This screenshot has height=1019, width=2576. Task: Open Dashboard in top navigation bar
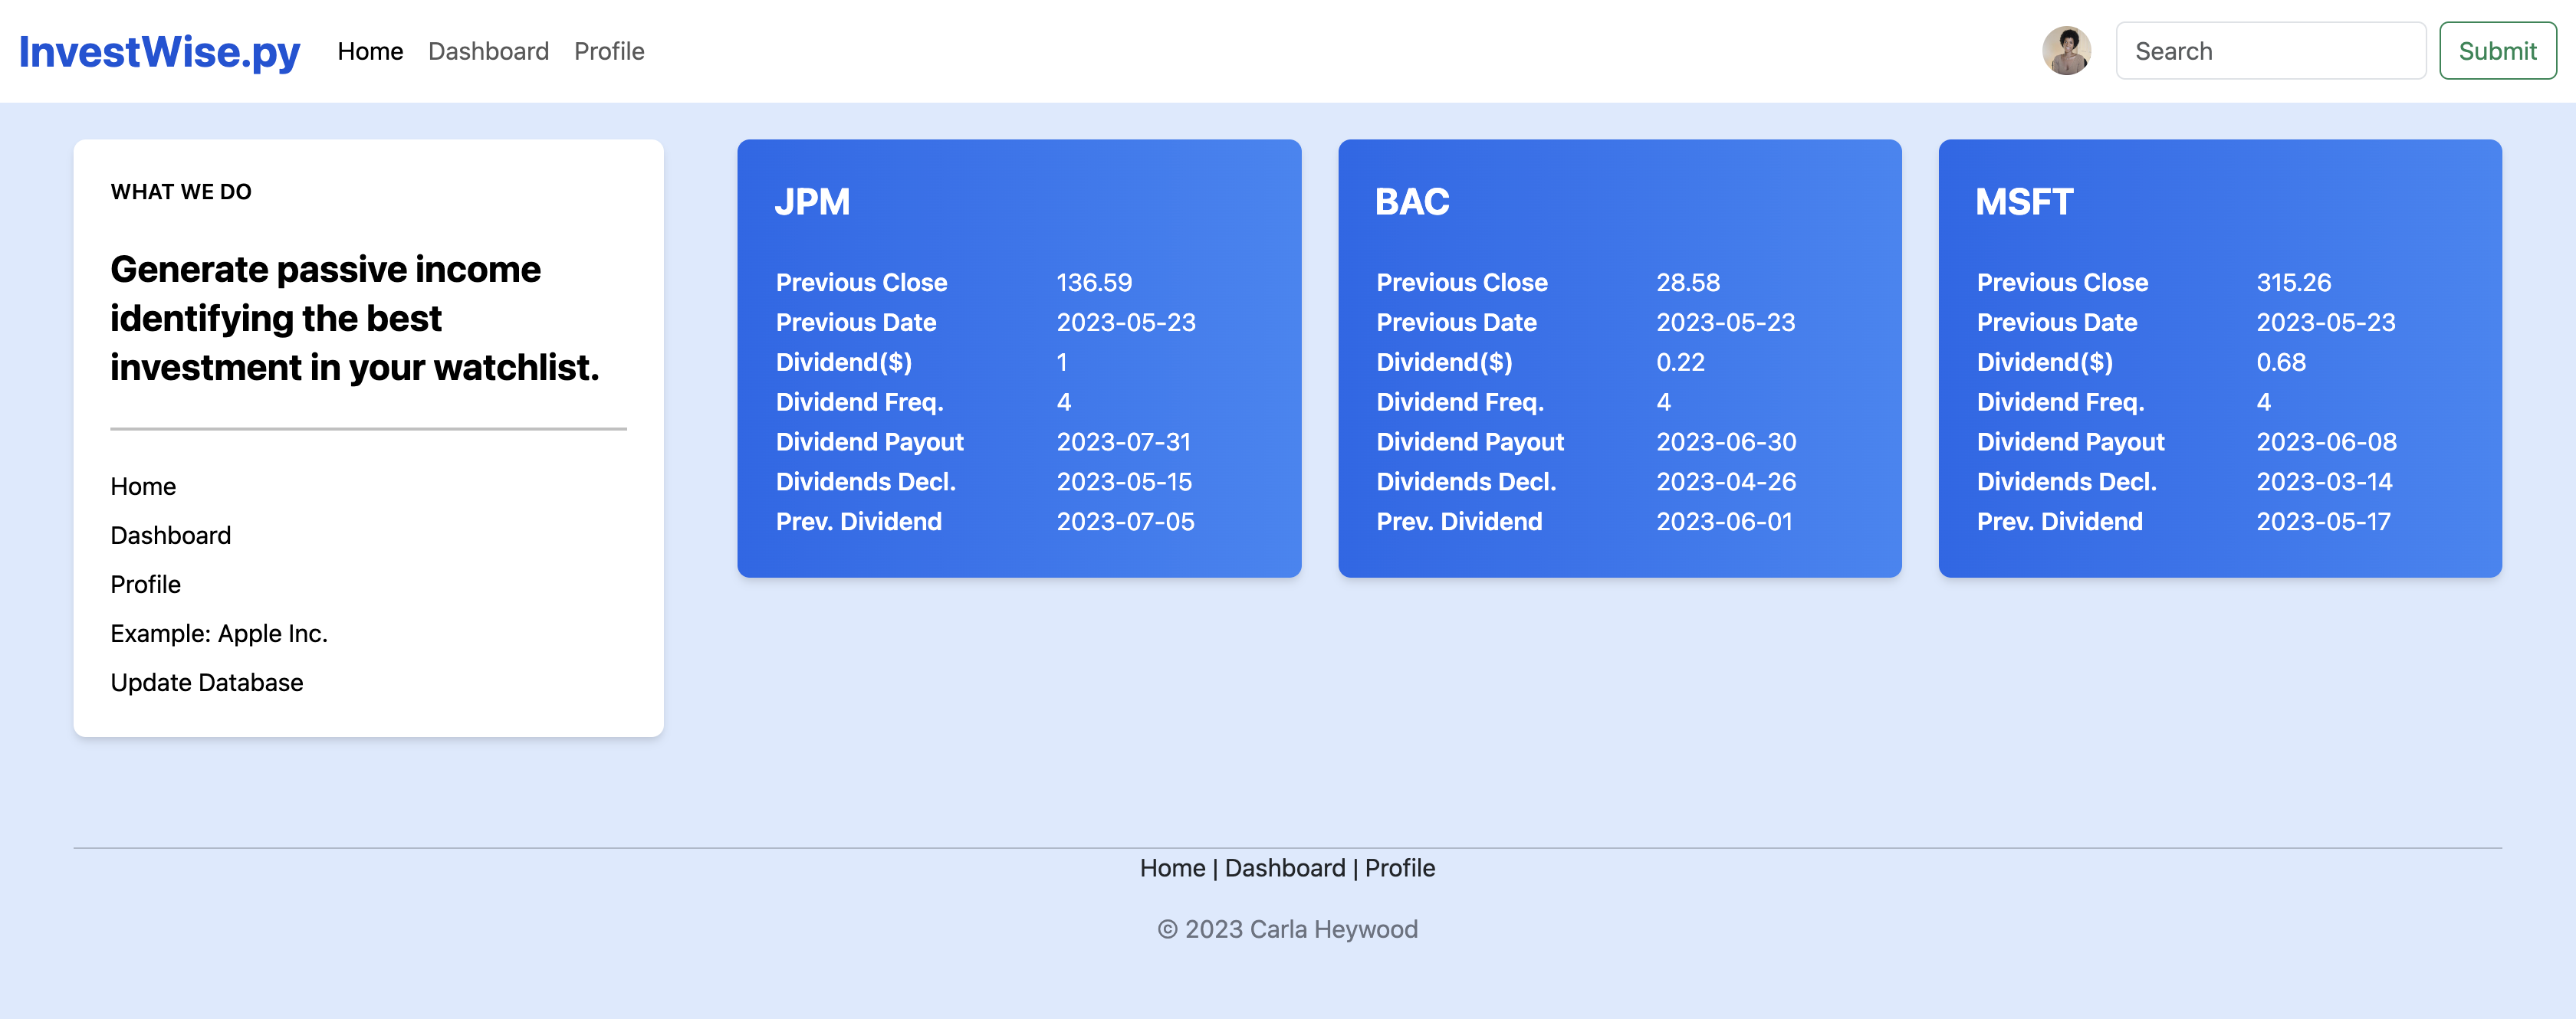[x=488, y=51]
